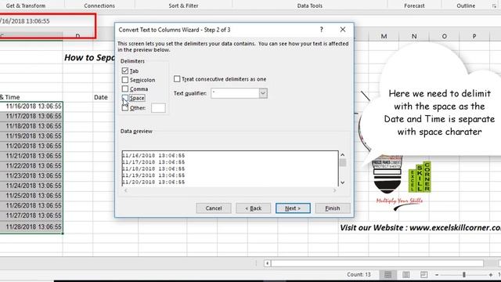Click the Forecast group label
501x282 pixels.
click(x=414, y=5)
